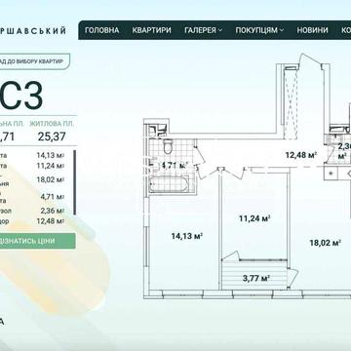351x351 pixels.
Task: Open the НОВИНИ page
Action: pos(312,30)
